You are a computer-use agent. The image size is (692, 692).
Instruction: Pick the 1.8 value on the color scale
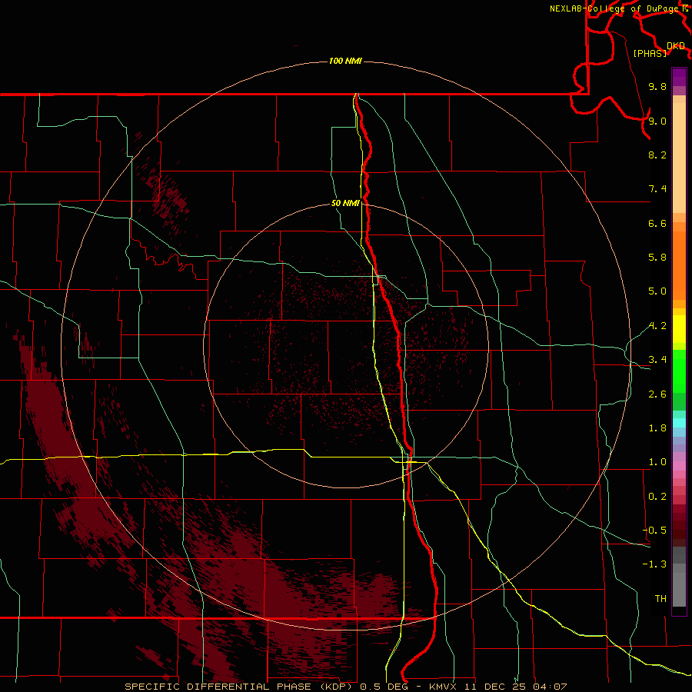point(657,428)
